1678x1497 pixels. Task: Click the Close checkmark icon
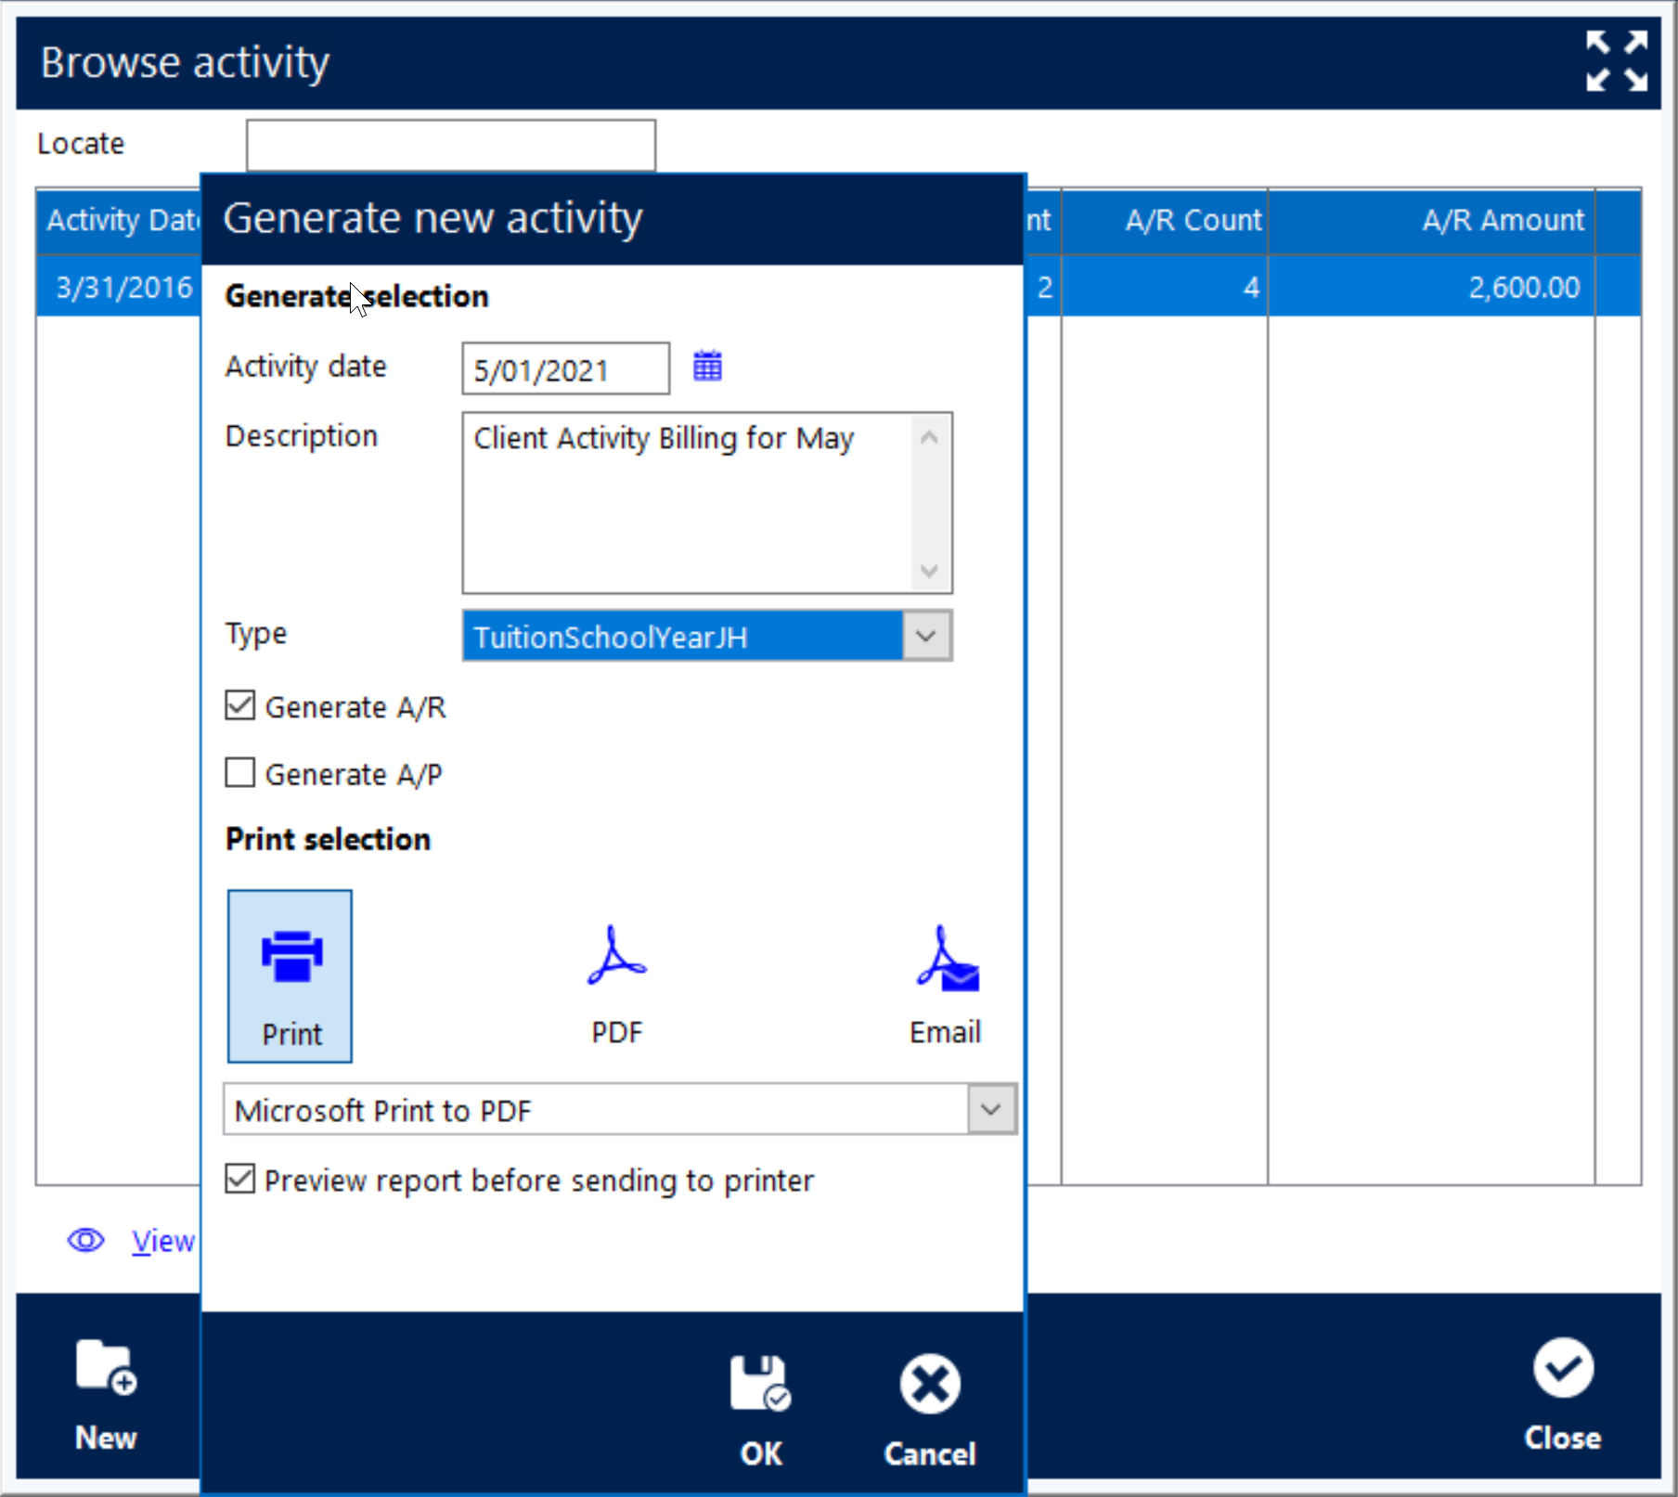click(x=1563, y=1368)
